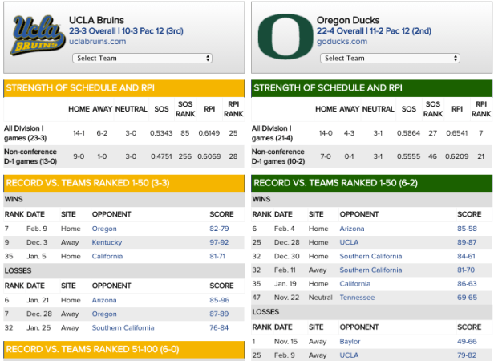Screen dimensions: 494x361
Task: Visit the uclabruins.com link
Action: 97,41
